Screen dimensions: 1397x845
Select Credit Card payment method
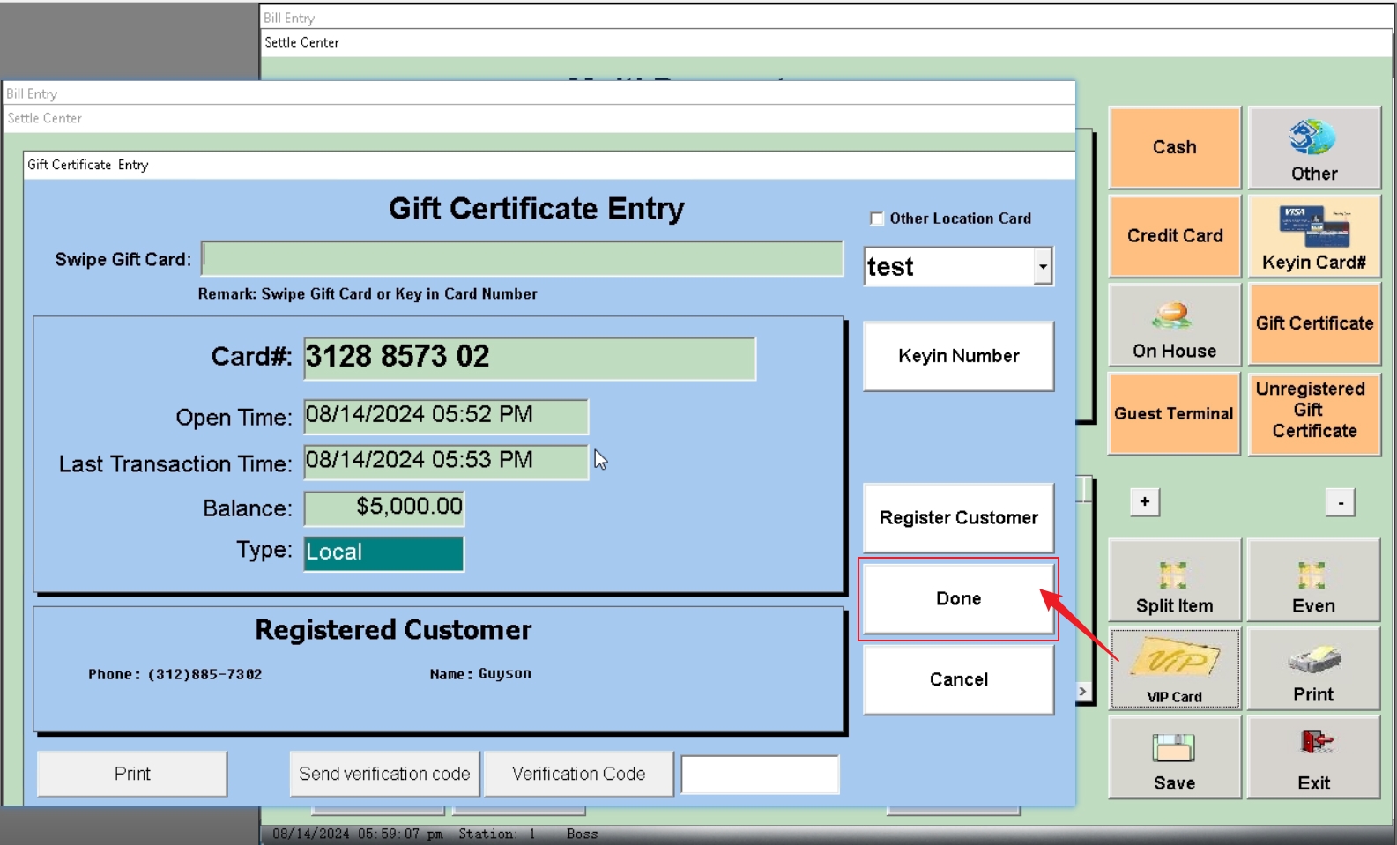[1174, 236]
